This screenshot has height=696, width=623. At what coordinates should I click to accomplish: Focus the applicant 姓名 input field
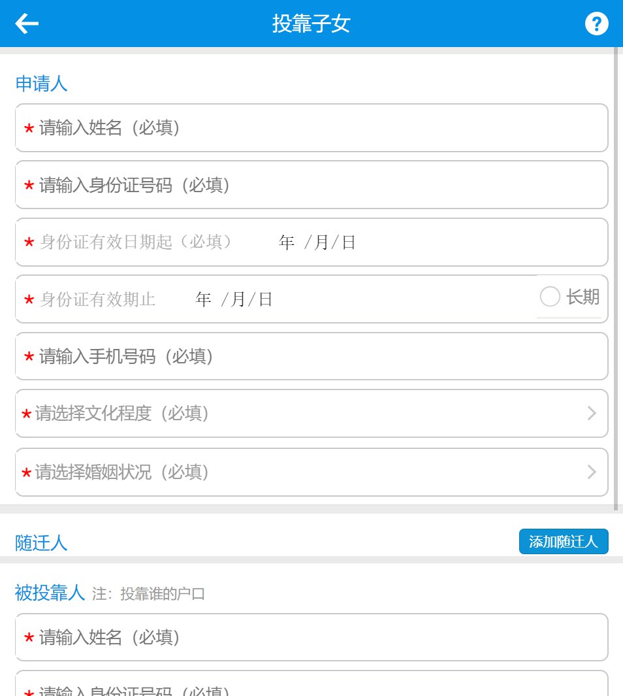311,127
